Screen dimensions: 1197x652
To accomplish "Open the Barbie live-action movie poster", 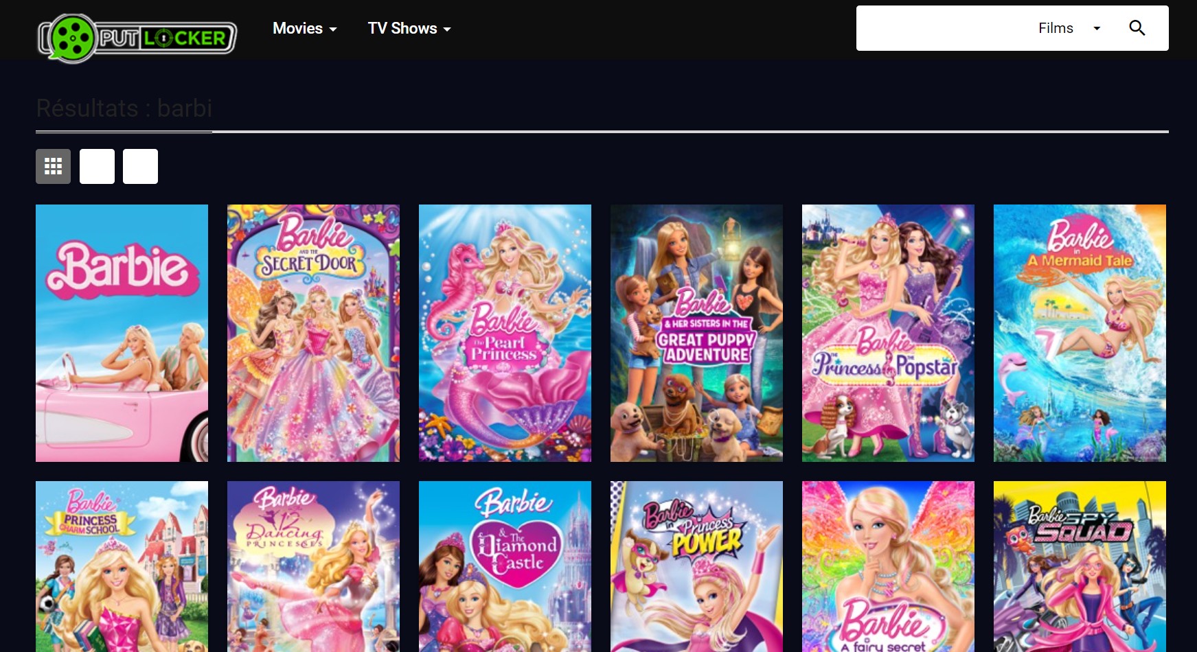I will click(122, 333).
